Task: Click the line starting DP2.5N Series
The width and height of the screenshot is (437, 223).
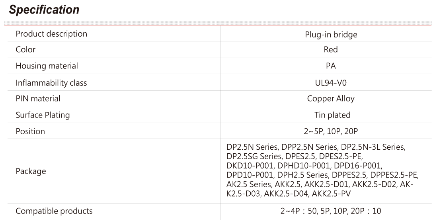Action: [316, 147]
